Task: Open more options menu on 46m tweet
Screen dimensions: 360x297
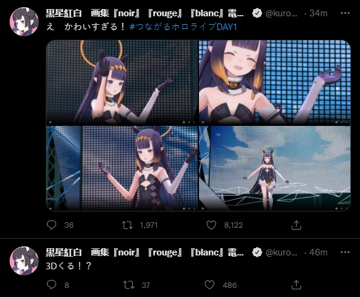Action: pos(345,252)
